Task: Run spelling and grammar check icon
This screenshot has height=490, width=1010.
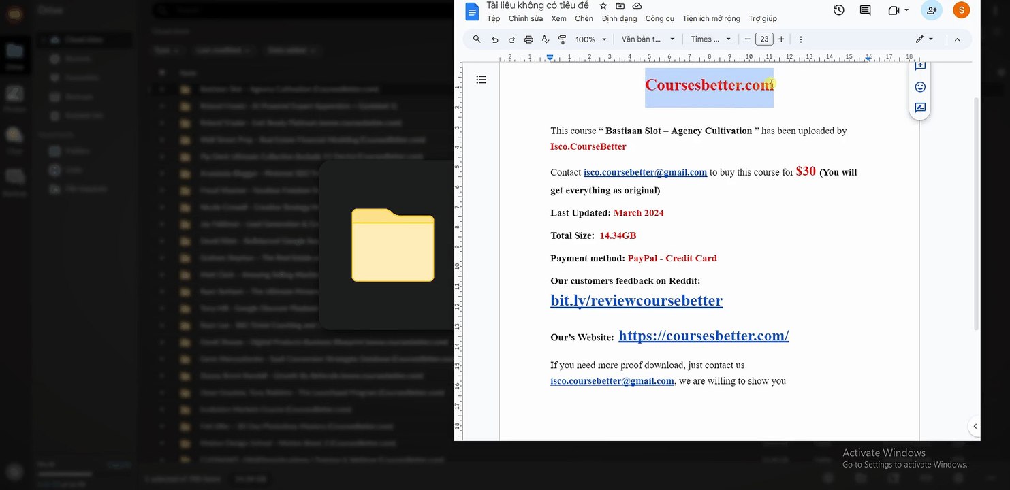Action: pyautogui.click(x=546, y=39)
